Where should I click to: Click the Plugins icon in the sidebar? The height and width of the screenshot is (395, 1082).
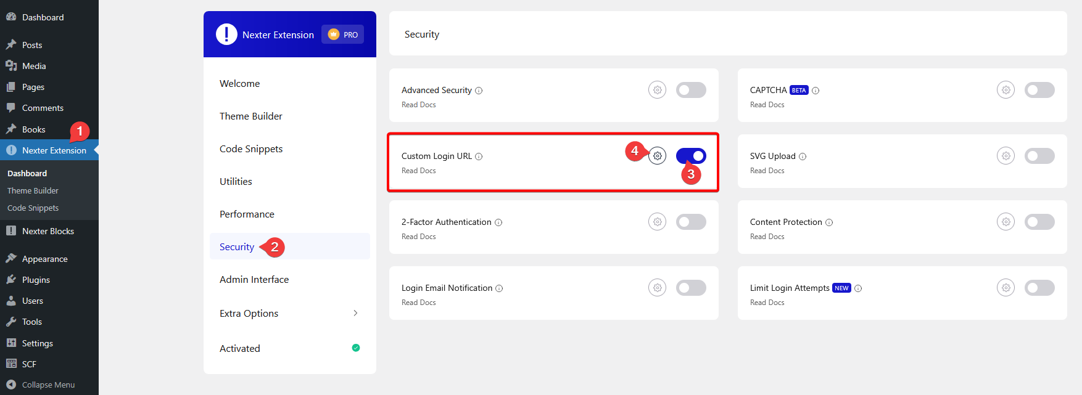coord(13,279)
